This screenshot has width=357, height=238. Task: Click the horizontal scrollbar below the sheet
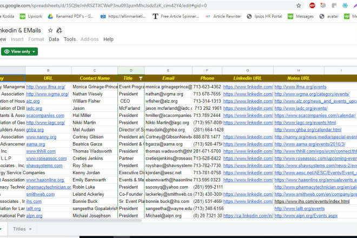click(70, 220)
